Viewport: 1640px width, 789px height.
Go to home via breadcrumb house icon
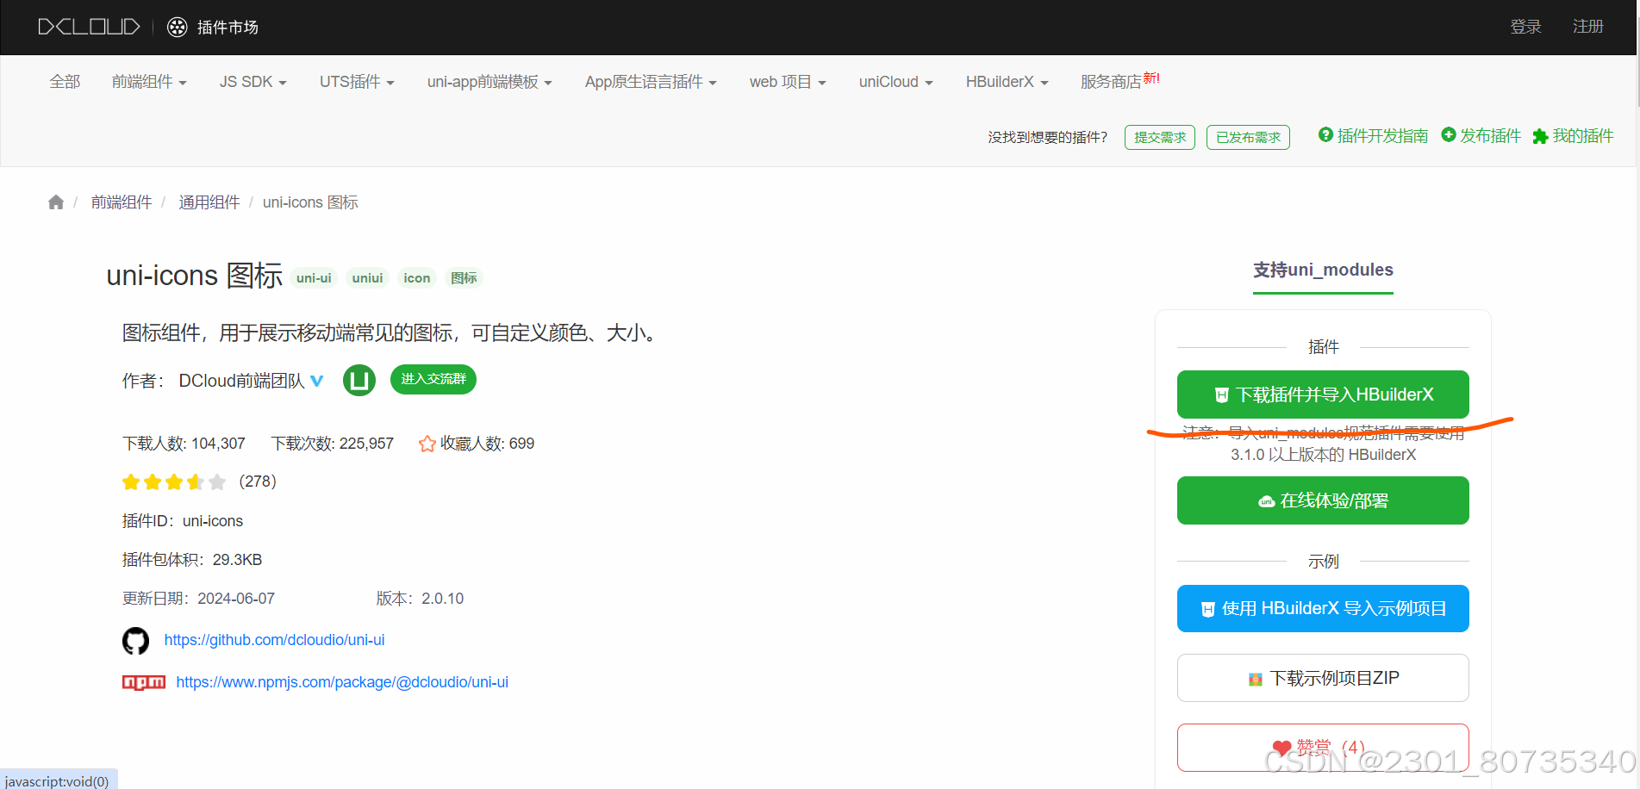[x=56, y=202]
